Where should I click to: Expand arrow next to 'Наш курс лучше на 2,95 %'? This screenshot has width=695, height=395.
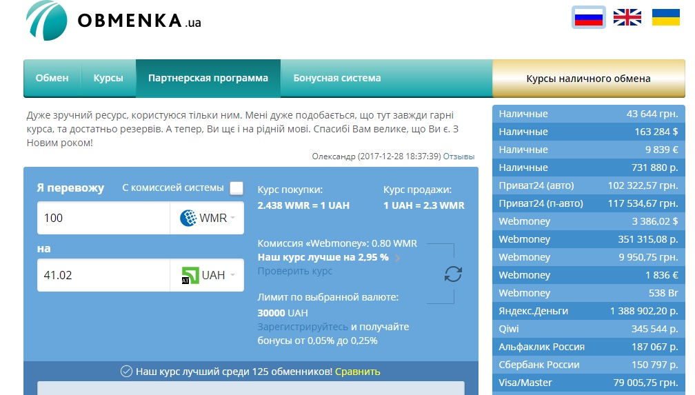coord(397,258)
